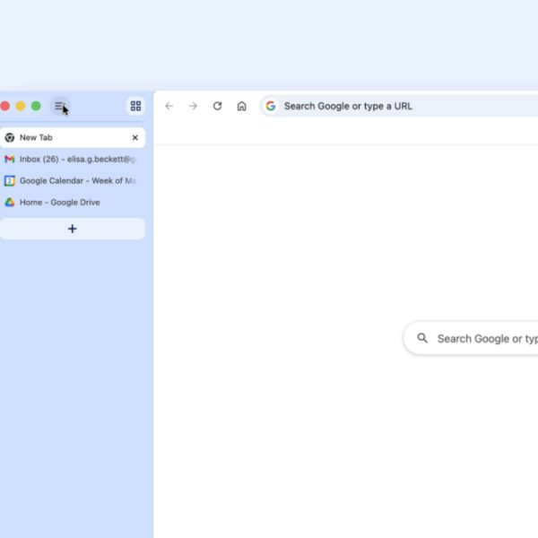The width and height of the screenshot is (538, 538).
Task: Click the page center search box
Action: [x=471, y=338]
